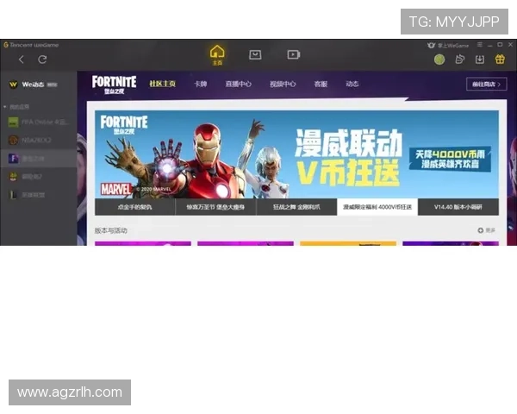Viewport: 517px width, 414px height.
Task: Click the green user avatar icon
Action: (439, 60)
